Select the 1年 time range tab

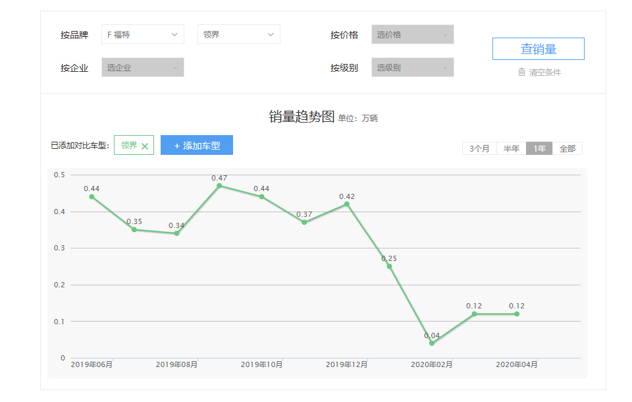[x=539, y=148]
